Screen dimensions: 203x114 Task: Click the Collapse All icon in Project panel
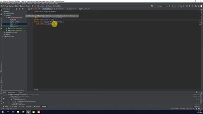[19, 9]
